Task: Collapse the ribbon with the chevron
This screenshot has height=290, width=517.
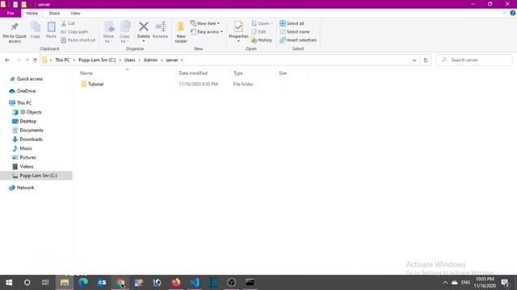Action: point(504,13)
